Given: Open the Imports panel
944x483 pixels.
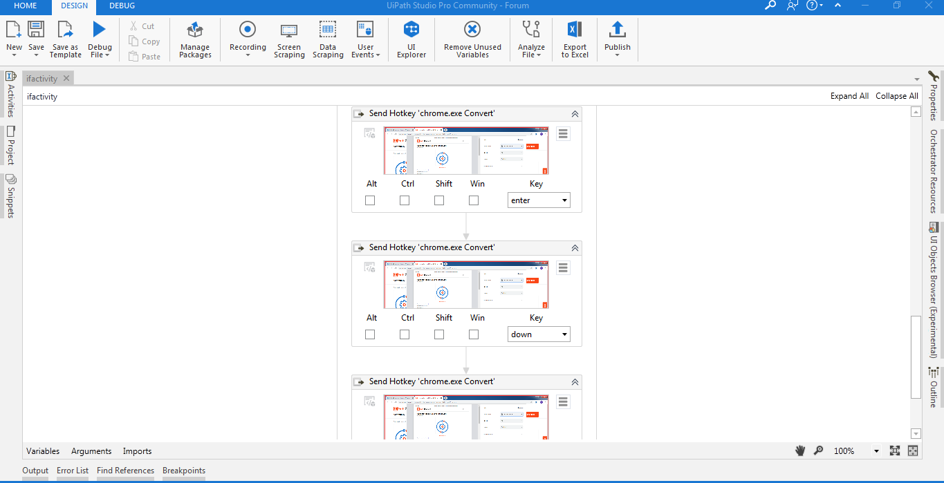Looking at the screenshot, I should [x=137, y=451].
